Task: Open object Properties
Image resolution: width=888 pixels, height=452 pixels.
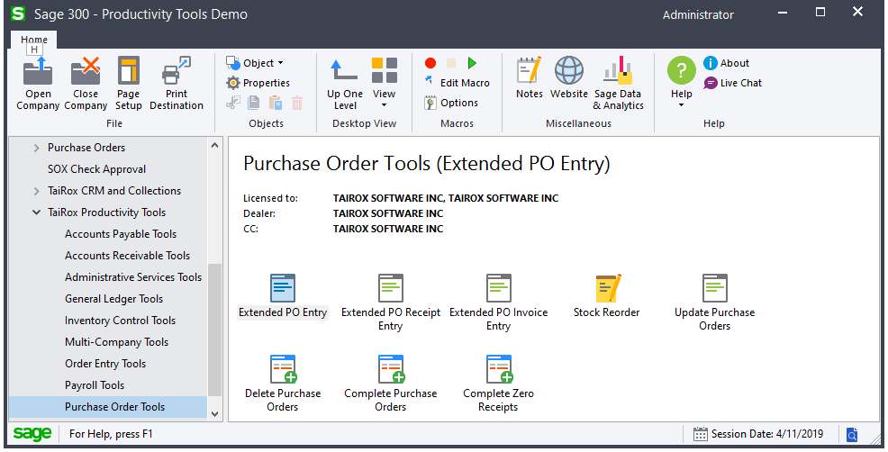Action: (x=258, y=83)
